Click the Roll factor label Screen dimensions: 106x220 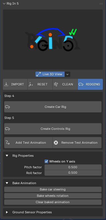(34, 173)
